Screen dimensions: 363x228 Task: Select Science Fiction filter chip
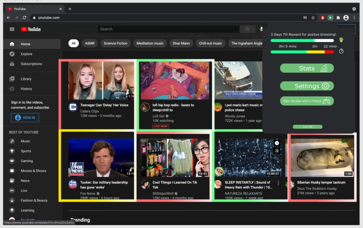click(x=116, y=43)
